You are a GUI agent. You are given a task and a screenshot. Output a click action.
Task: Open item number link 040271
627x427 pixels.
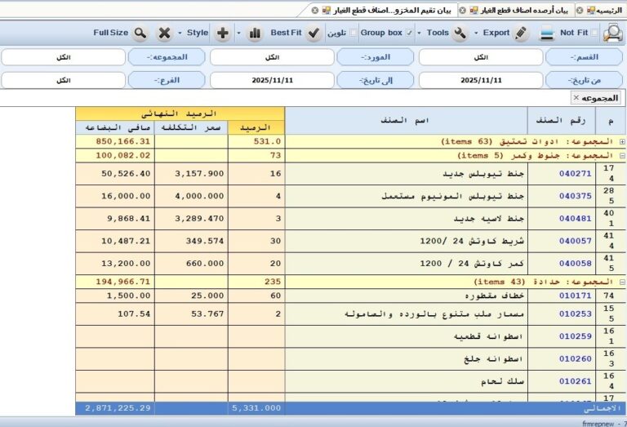(575, 174)
